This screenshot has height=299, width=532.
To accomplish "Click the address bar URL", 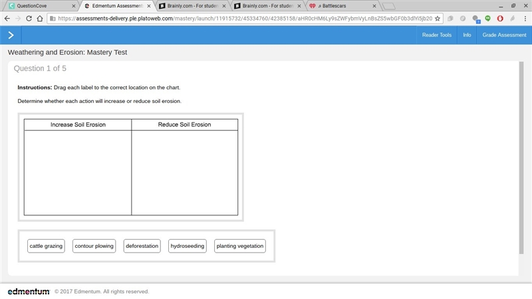I will click(x=245, y=19).
